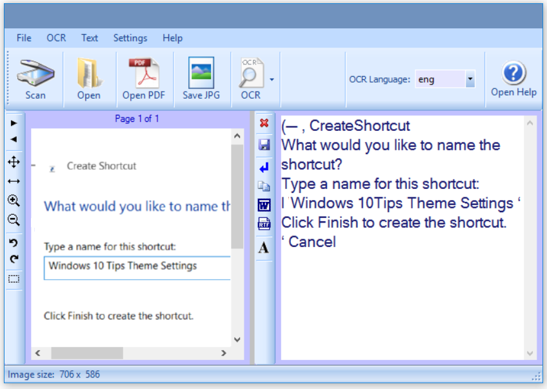The image size is (547, 389).
Task: Copy text using the copy icon
Action: click(264, 186)
